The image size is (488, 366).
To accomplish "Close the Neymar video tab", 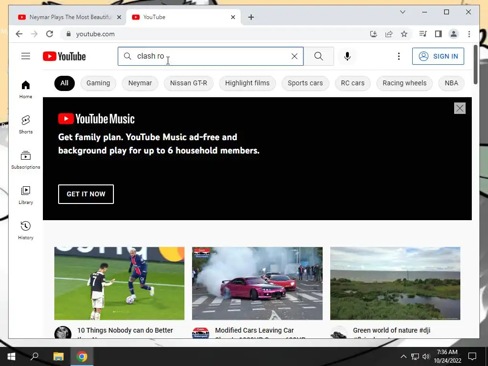I will click(x=119, y=17).
